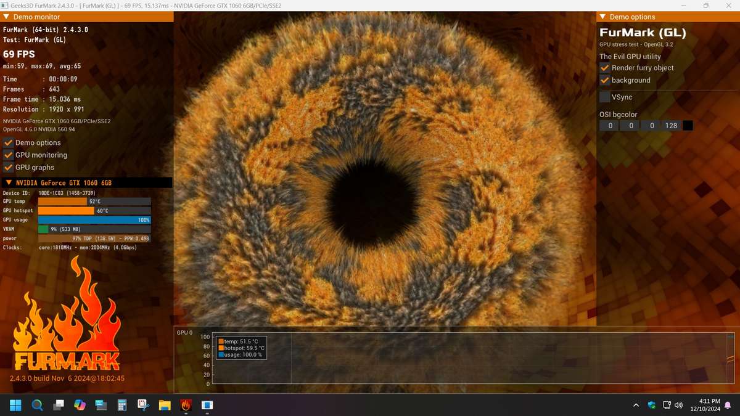Uncheck the Demo options checkbox
Image resolution: width=740 pixels, height=416 pixels.
(9, 143)
